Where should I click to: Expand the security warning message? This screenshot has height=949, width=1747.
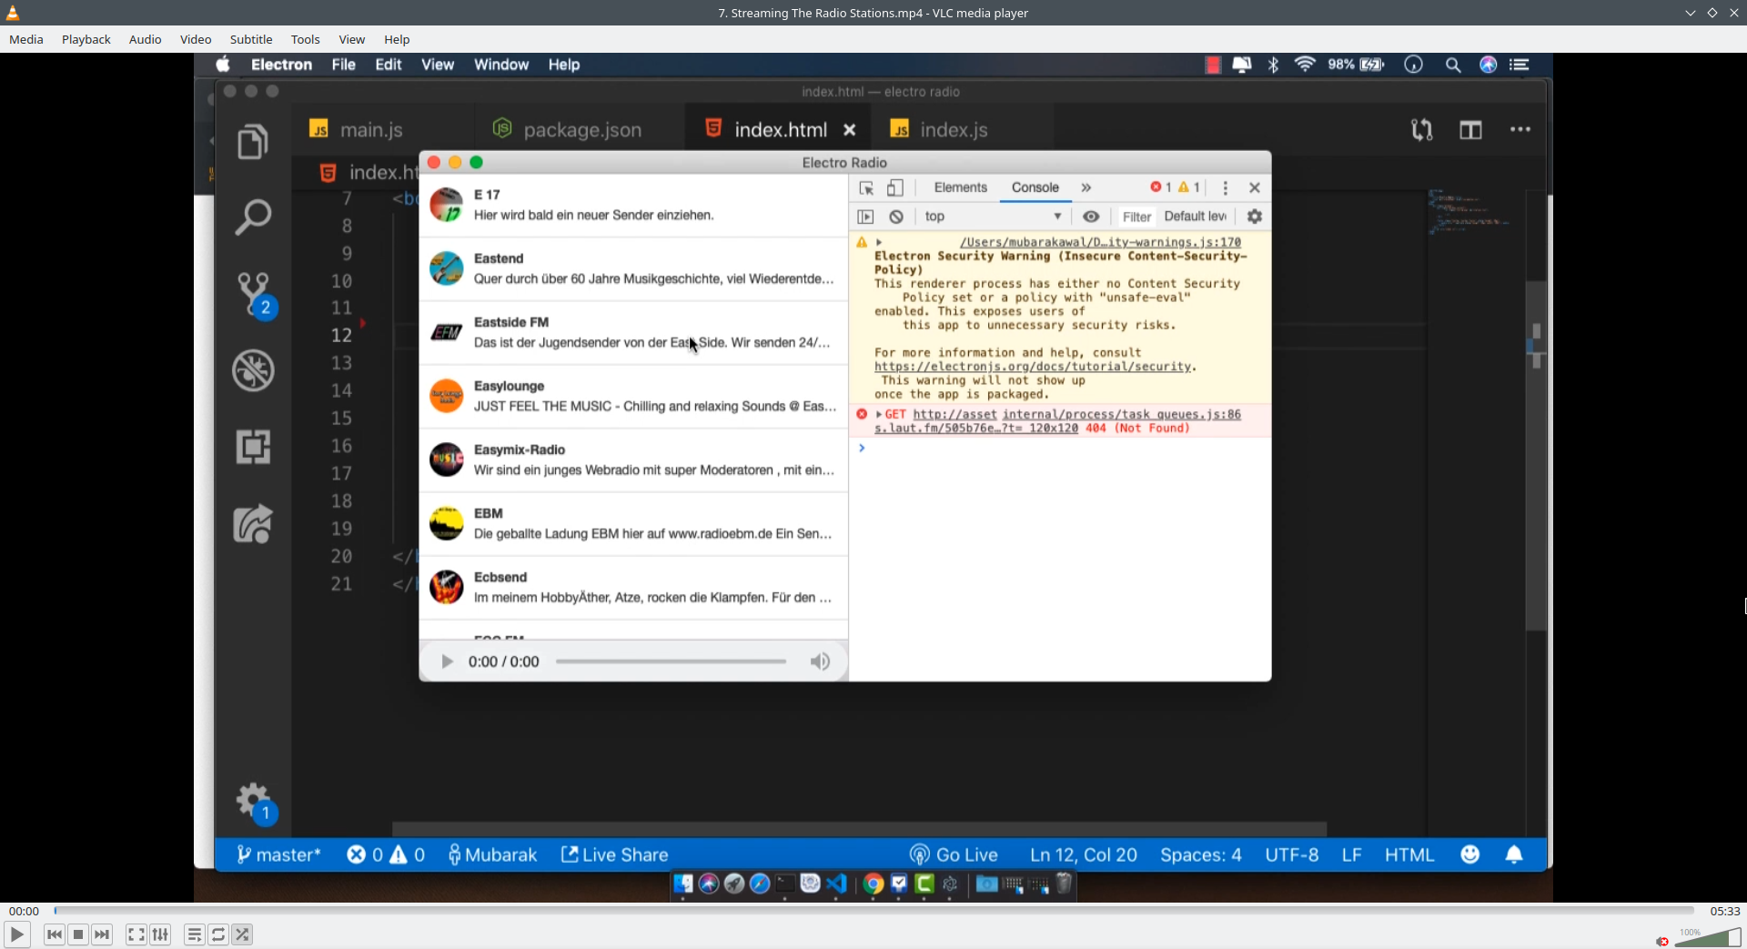coord(879,242)
